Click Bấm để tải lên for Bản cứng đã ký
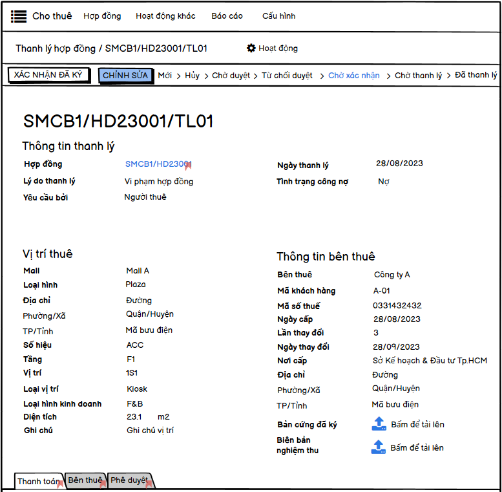 417,424
